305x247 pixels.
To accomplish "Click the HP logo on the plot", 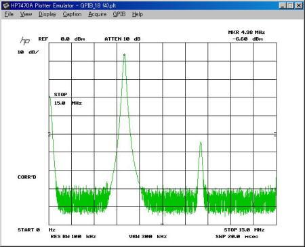I will click(25, 41).
